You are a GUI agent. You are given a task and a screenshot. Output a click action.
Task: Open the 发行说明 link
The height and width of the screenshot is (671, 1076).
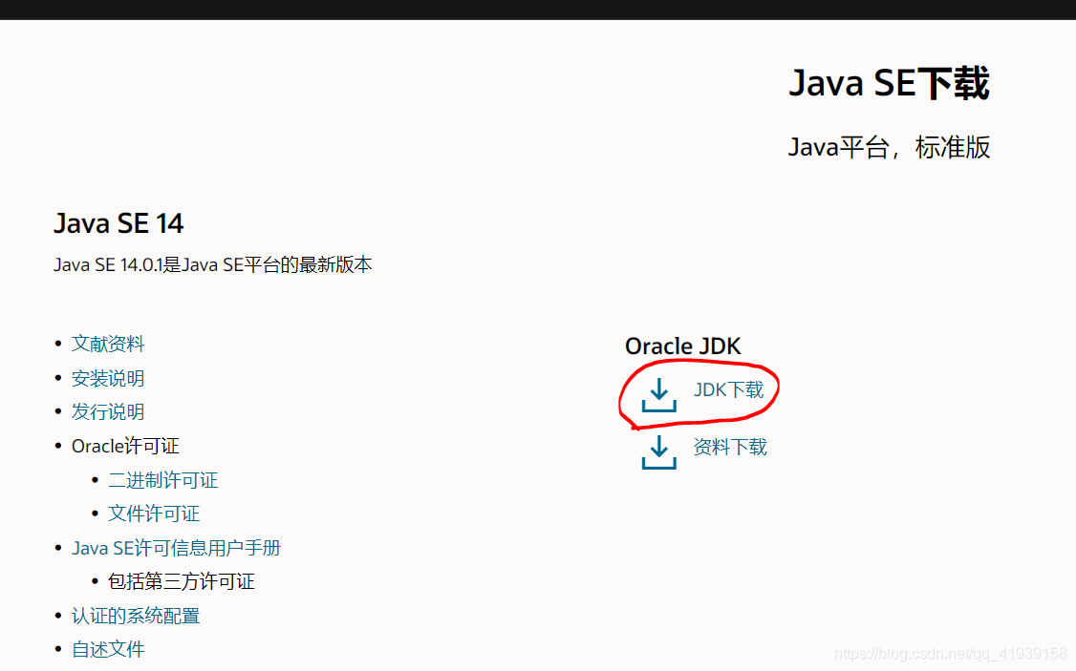(108, 411)
